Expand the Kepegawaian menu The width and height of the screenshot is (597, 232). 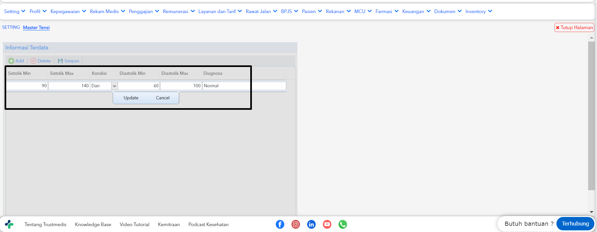pos(68,11)
